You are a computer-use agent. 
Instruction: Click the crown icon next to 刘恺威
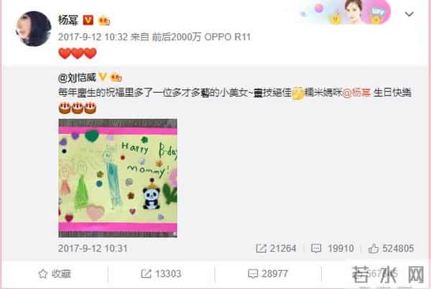coord(116,78)
